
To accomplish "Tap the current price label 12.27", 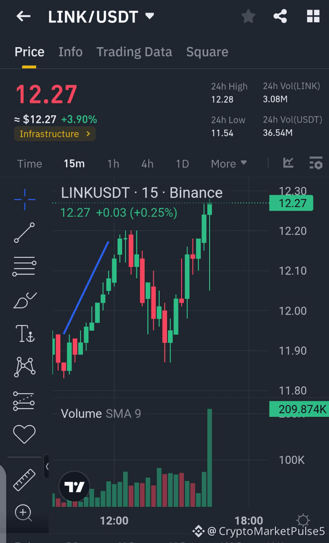I will (x=291, y=203).
